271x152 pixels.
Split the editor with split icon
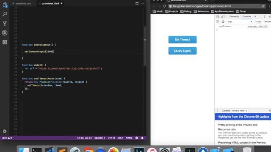click(x=137, y=3)
